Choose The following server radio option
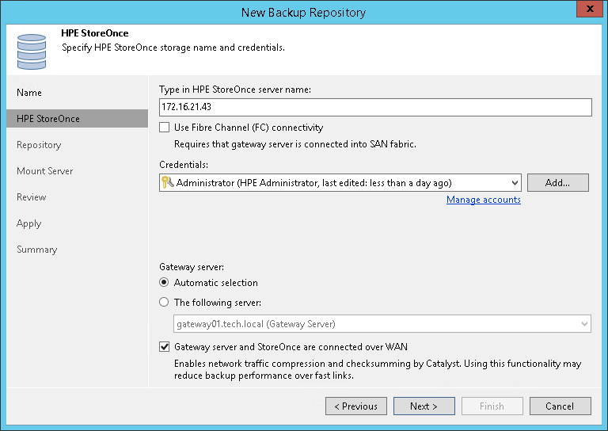Viewport: 608px width, 431px height. click(165, 302)
